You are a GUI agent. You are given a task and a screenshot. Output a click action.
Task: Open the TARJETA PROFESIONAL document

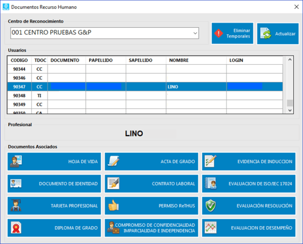tap(54, 206)
